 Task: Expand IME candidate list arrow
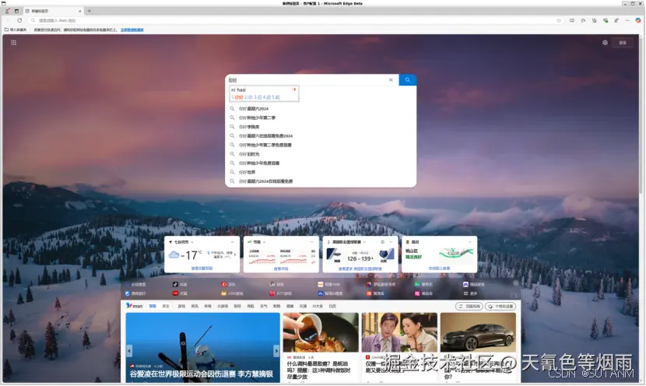click(294, 89)
